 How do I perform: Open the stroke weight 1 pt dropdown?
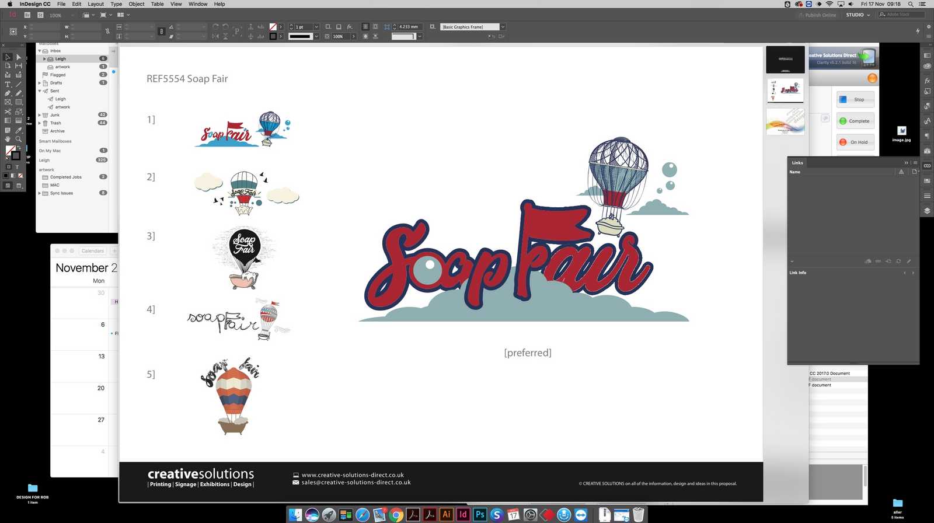pyautogui.click(x=316, y=27)
